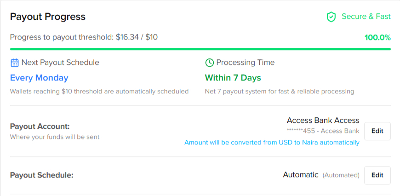Click the Net 7 payout system description
Screen dimensions: 400x196
279,92
